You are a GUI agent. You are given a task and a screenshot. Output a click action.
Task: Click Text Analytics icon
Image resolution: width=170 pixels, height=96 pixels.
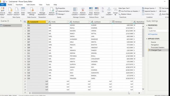tap(160, 8)
